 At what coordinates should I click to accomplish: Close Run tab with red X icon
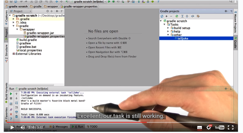(x=11, y=114)
